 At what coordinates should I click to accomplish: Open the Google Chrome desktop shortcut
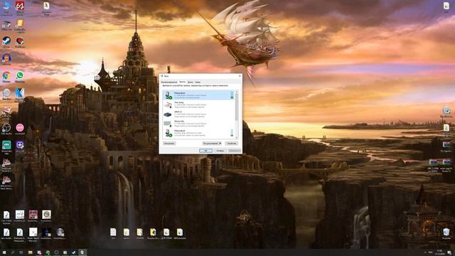tap(6, 77)
